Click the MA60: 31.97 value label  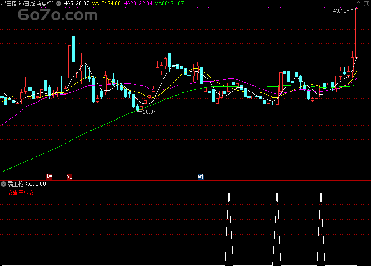click(x=169, y=4)
